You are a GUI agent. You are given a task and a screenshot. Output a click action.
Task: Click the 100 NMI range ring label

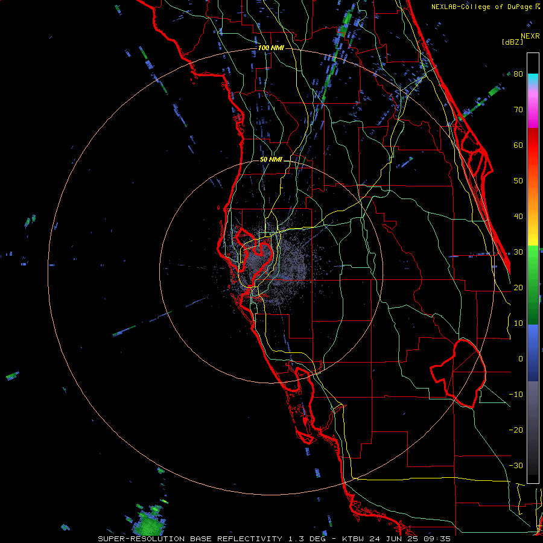tap(271, 48)
